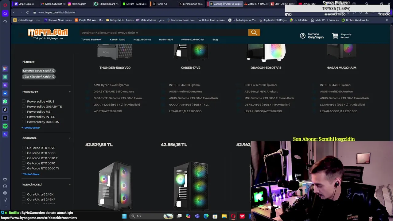Screen dimensions: 393x221
Task: Check GeForce RTX 5090 checkbox
Action: 24,148
